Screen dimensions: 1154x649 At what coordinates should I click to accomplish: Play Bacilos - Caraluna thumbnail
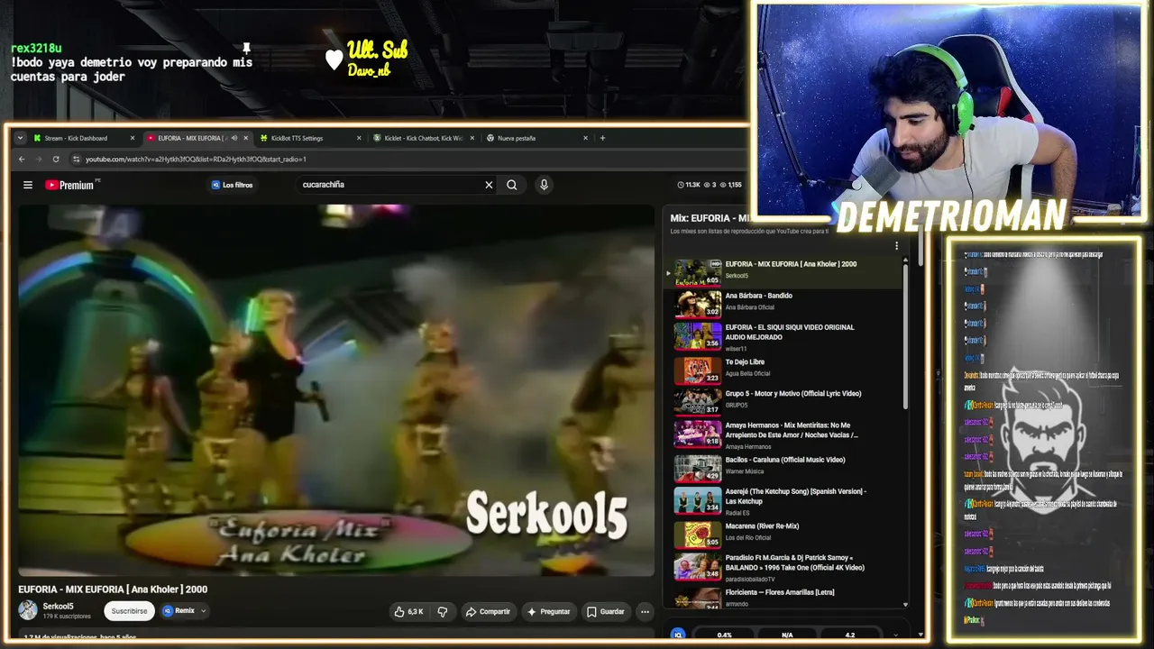pos(698,469)
